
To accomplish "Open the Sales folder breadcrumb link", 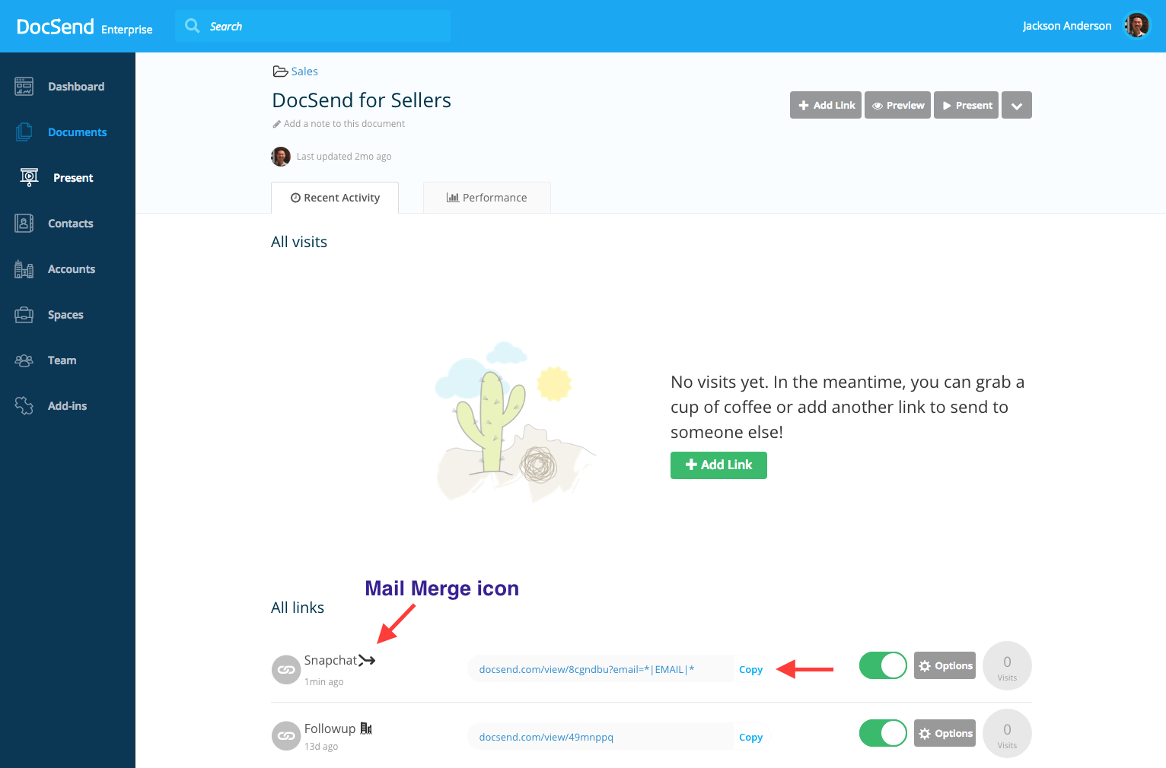I will point(304,71).
